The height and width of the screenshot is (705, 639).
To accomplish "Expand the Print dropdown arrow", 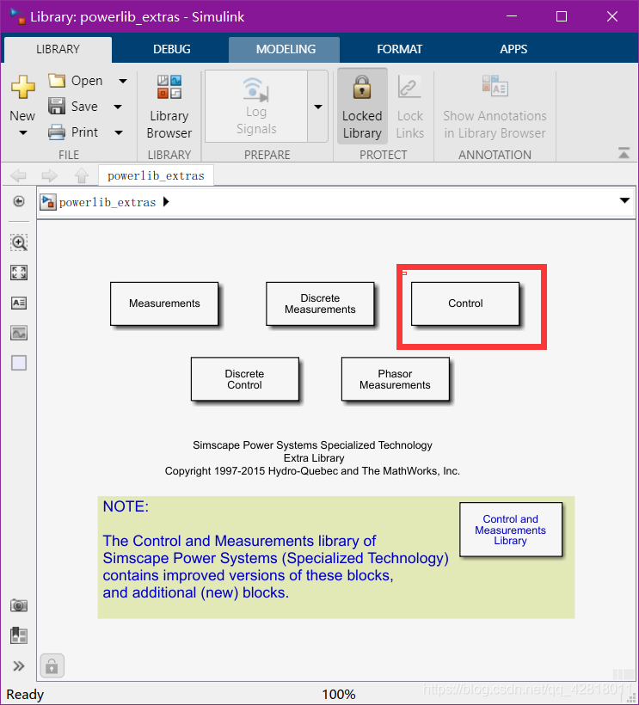I will click(119, 132).
